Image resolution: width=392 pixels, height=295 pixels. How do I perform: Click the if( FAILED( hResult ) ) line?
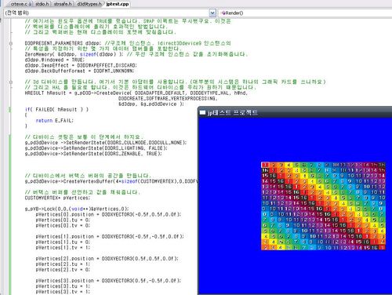point(56,109)
